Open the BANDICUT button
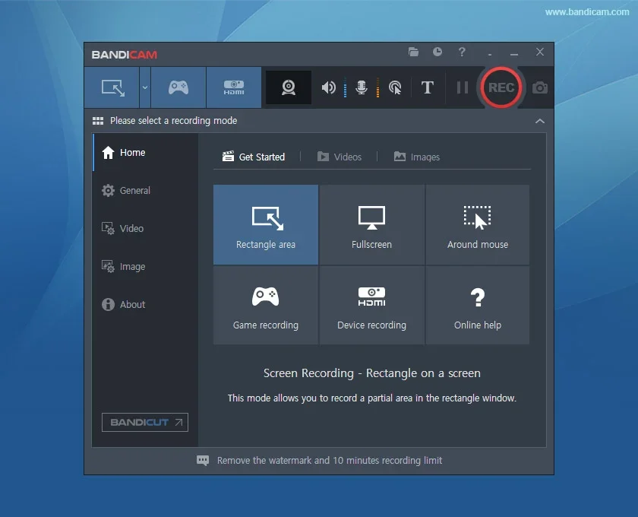This screenshot has height=517, width=638. coord(144,422)
